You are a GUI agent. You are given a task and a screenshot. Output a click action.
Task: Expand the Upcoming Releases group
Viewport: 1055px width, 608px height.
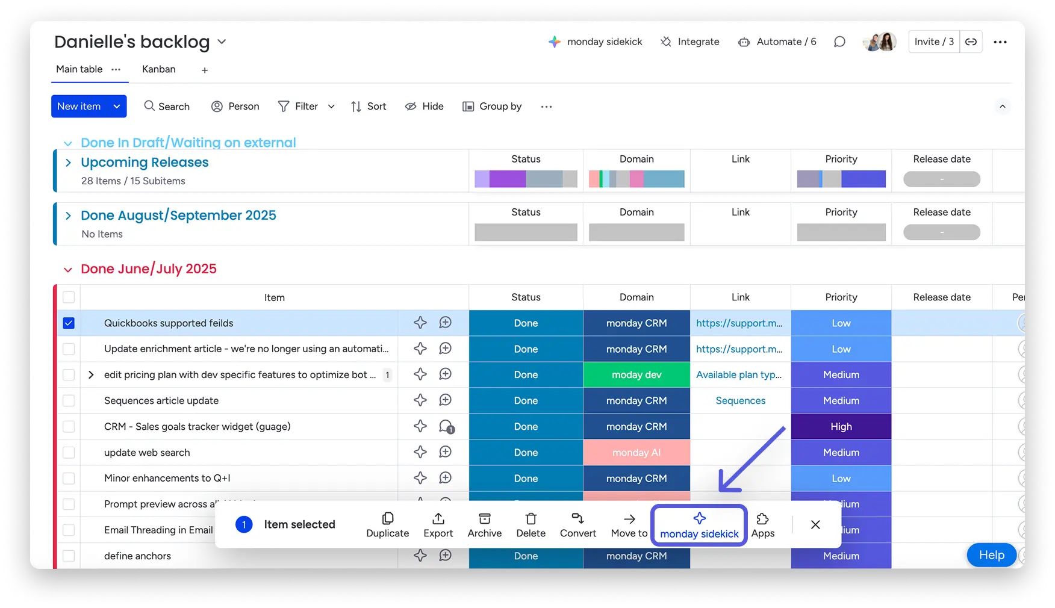[x=68, y=163]
